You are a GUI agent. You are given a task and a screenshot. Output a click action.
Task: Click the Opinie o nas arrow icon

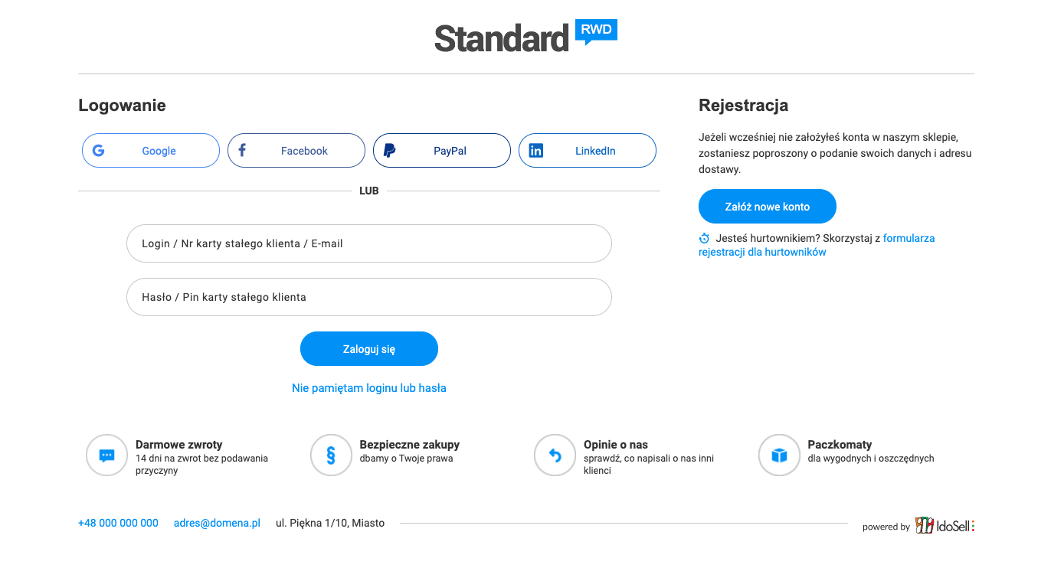coord(555,455)
